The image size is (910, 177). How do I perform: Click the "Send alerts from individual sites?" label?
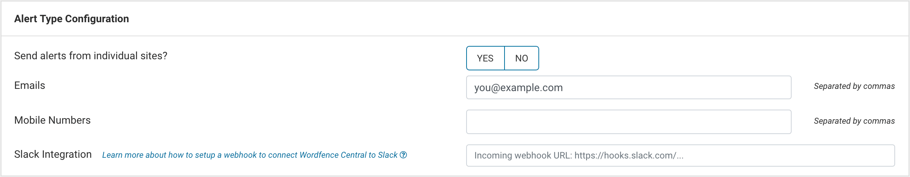coord(90,56)
